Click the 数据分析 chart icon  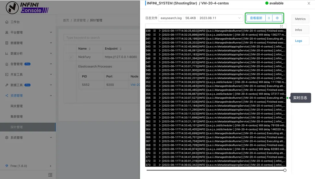[7, 53]
